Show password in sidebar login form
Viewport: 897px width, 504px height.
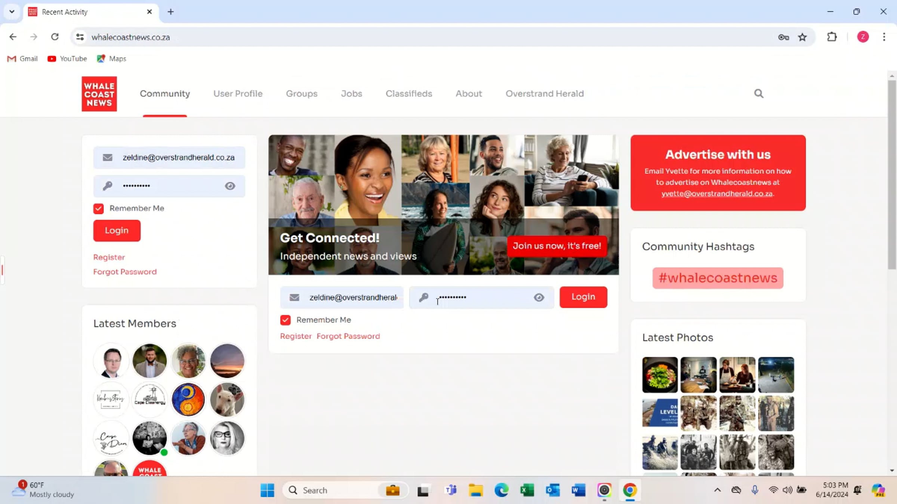(230, 186)
